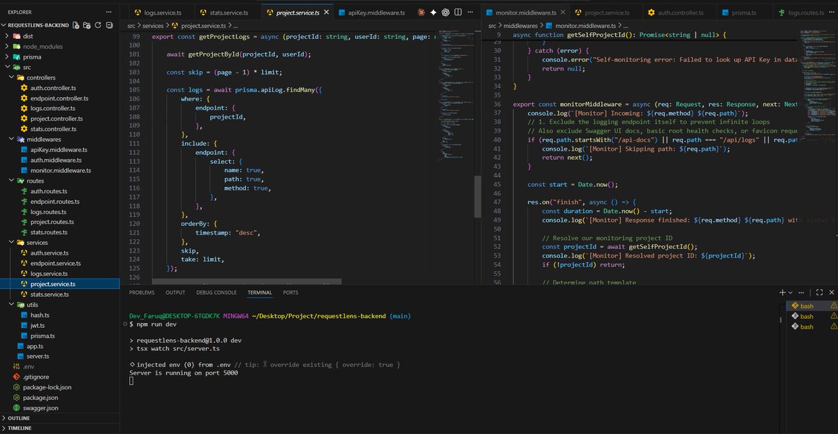Open the PORTS panel tab
838x434 pixels.
coord(291,292)
